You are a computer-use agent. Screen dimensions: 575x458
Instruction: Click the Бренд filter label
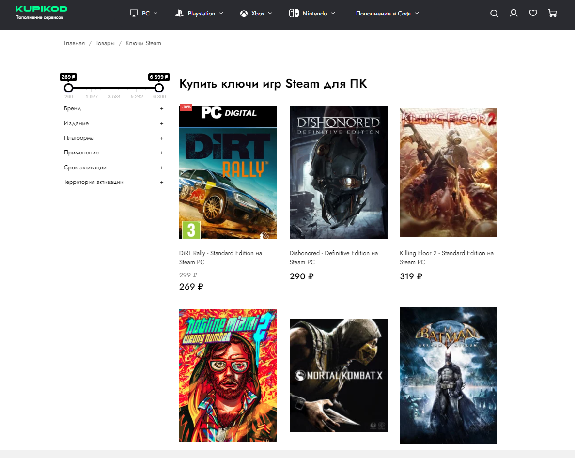click(x=73, y=108)
